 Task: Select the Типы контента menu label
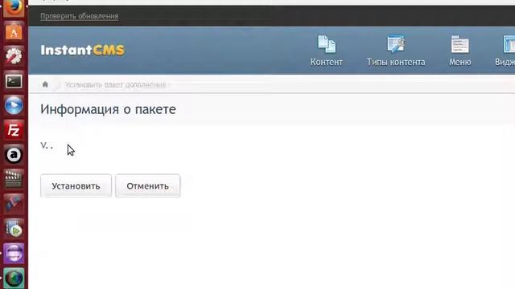coord(396,62)
